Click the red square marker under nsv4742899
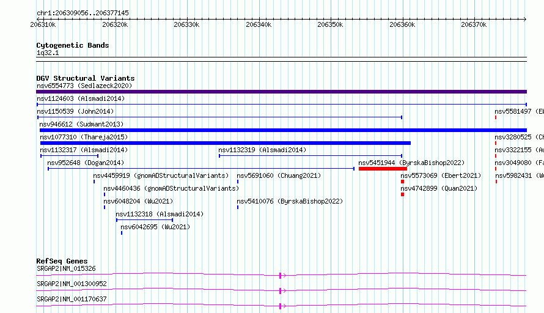The width and height of the screenshot is (544, 313). pos(402,194)
